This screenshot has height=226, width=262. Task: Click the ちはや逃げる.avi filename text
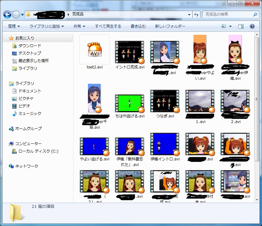coord(130,116)
